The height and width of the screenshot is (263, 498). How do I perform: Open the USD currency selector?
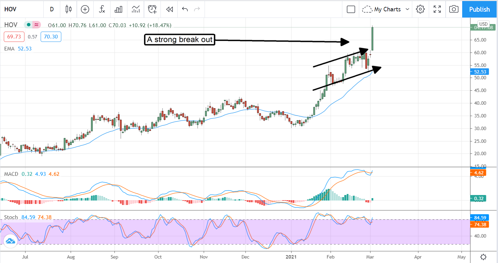click(483, 24)
